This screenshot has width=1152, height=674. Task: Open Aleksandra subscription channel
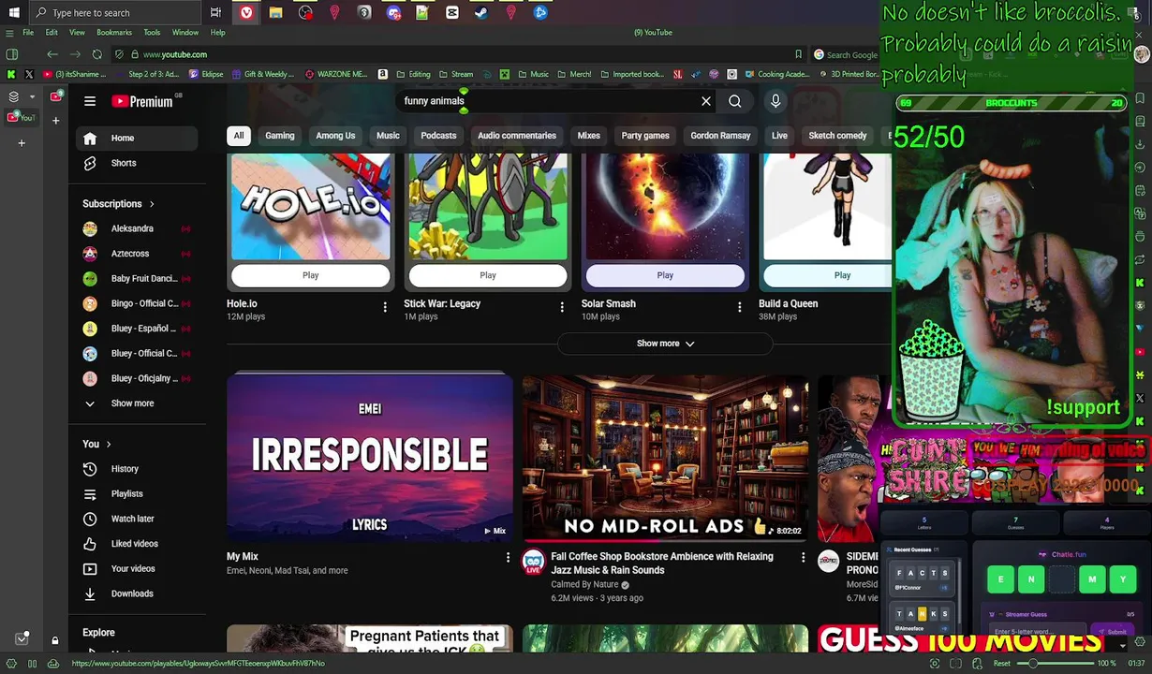(137, 228)
